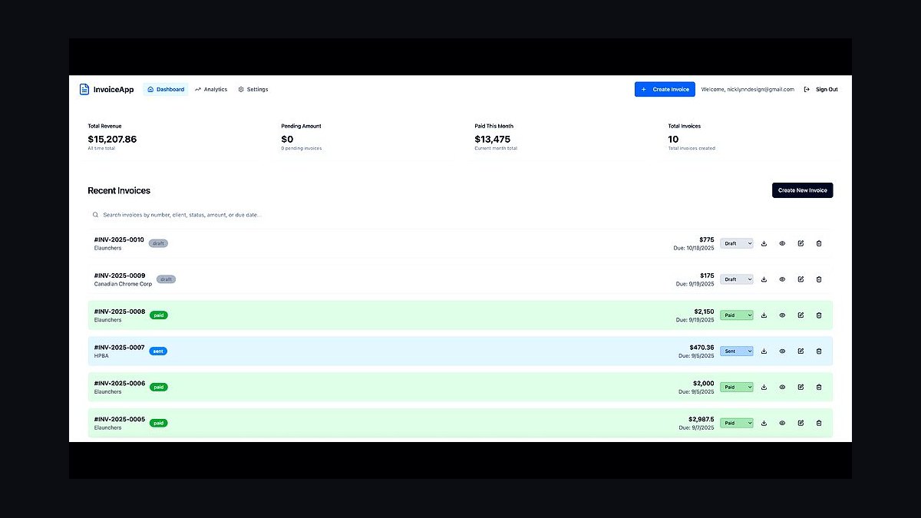This screenshot has width=921, height=518.
Task: Edit invoice #INV-2025-0006
Action: [x=801, y=387]
